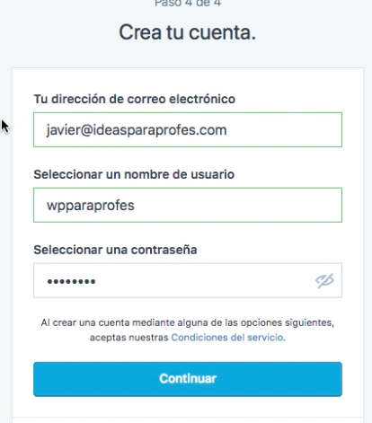The width and height of the screenshot is (372, 423).
Task: Open the Condiciones del servicio link
Action: click(x=227, y=338)
